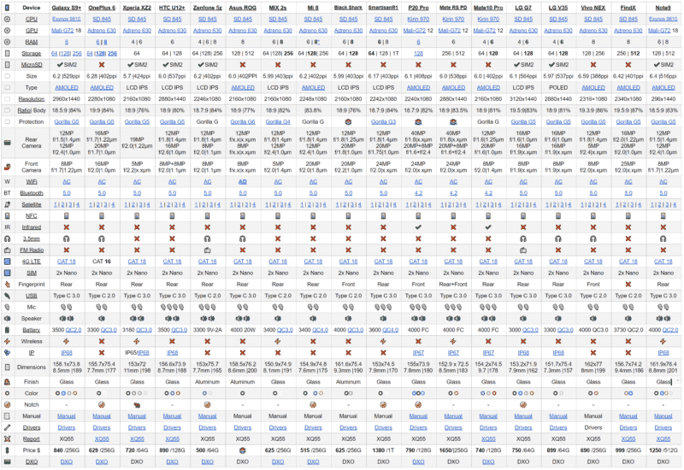Click the Front Camera row icon
The width and height of the screenshot is (684, 470).
(x=7, y=167)
